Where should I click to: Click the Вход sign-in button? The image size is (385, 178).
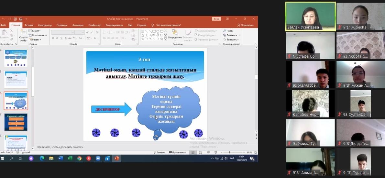[x=216, y=19]
